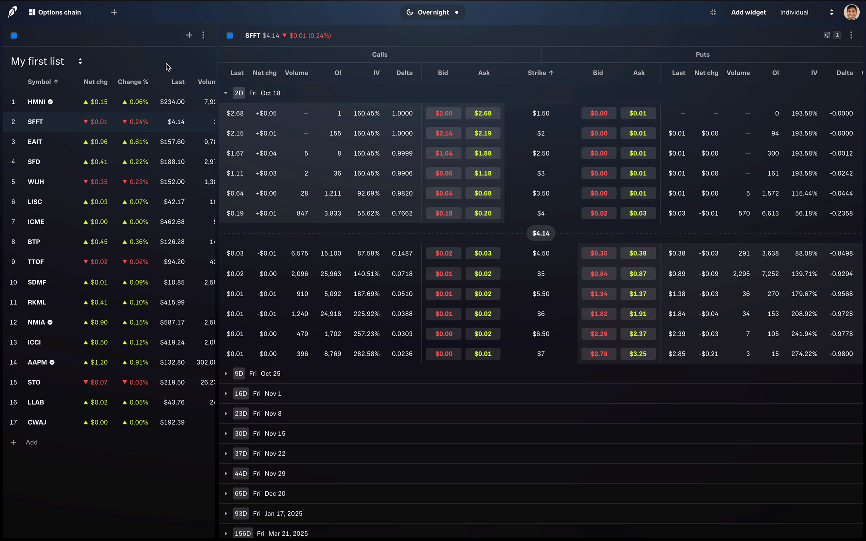Toggle the Overnight trading session
Screen dimensions: 866x541
click(x=432, y=12)
